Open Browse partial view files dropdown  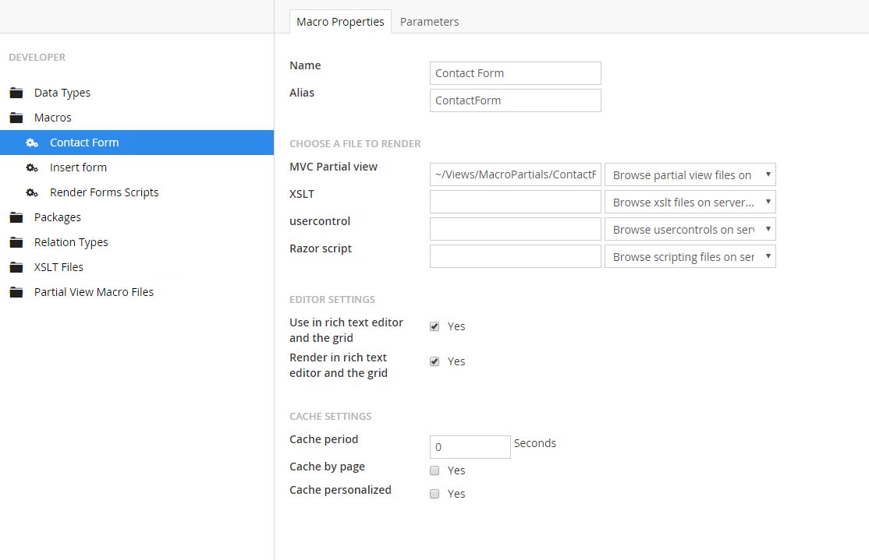690,175
